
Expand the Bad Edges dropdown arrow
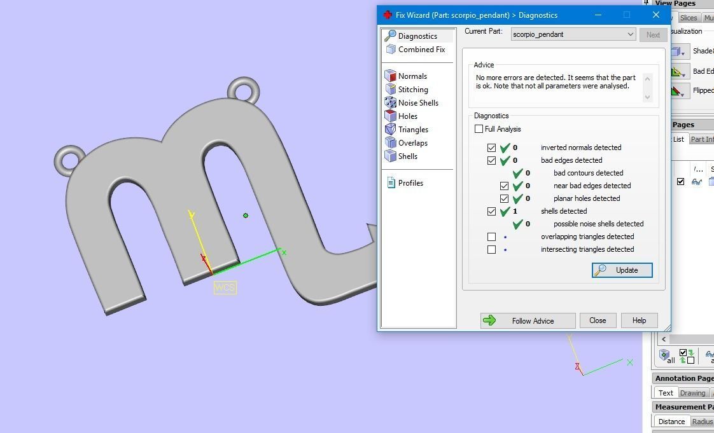[x=683, y=74]
